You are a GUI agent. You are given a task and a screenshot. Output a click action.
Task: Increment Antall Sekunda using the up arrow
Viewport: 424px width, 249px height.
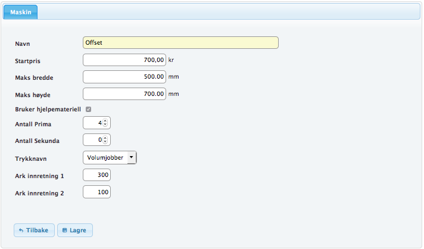click(105, 138)
